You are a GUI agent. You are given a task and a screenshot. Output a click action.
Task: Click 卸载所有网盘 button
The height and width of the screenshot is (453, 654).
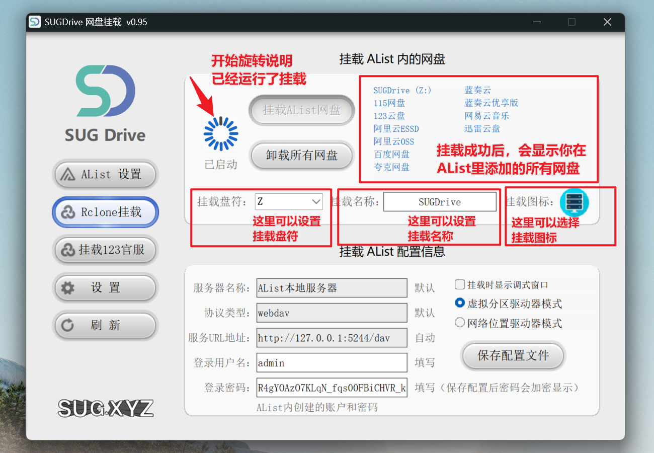tap(301, 155)
